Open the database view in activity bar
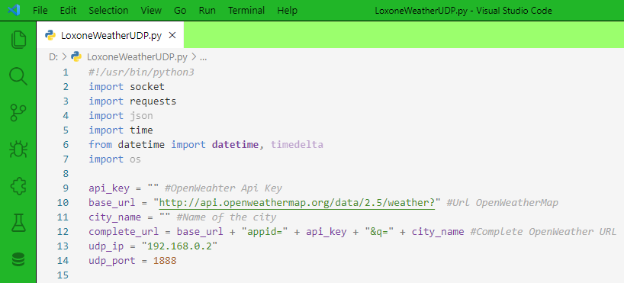The width and height of the screenshot is (624, 283). click(18, 259)
